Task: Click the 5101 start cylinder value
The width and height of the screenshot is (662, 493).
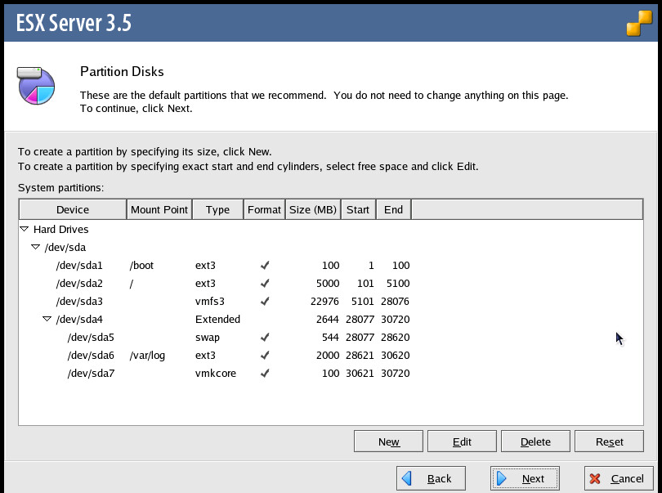Action: click(x=362, y=301)
